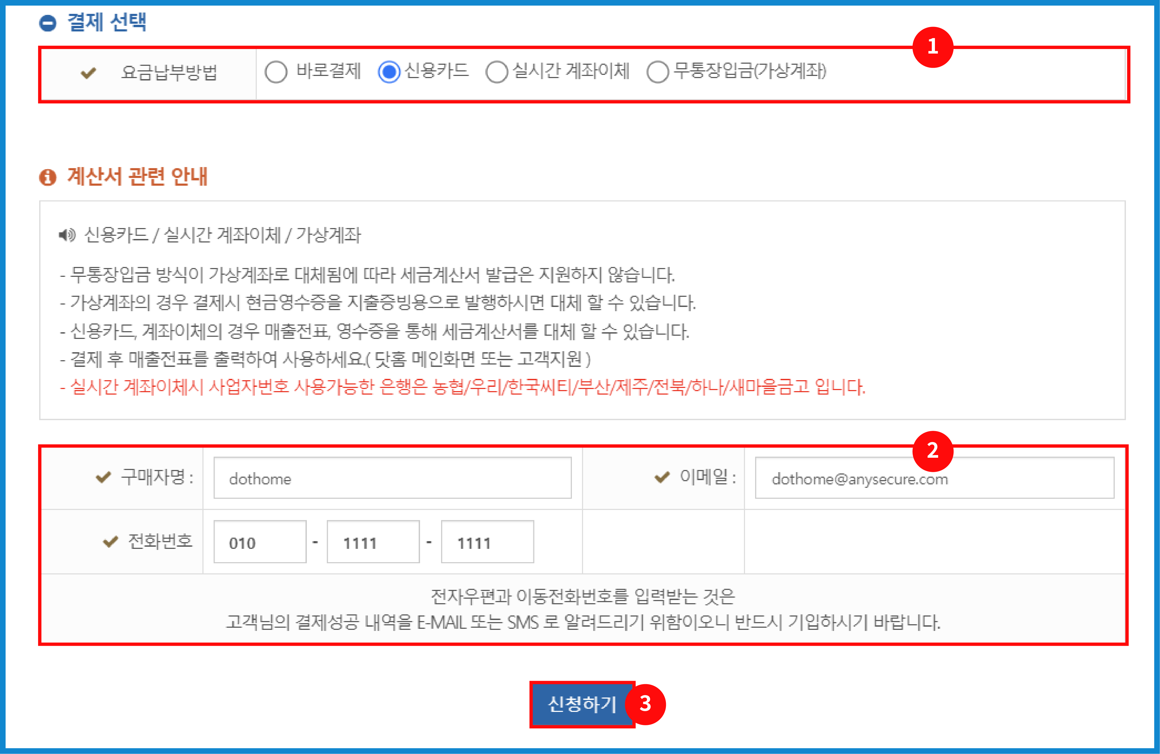
Task: Click the speaker icon before 신용카드 notice
Action: 67,236
